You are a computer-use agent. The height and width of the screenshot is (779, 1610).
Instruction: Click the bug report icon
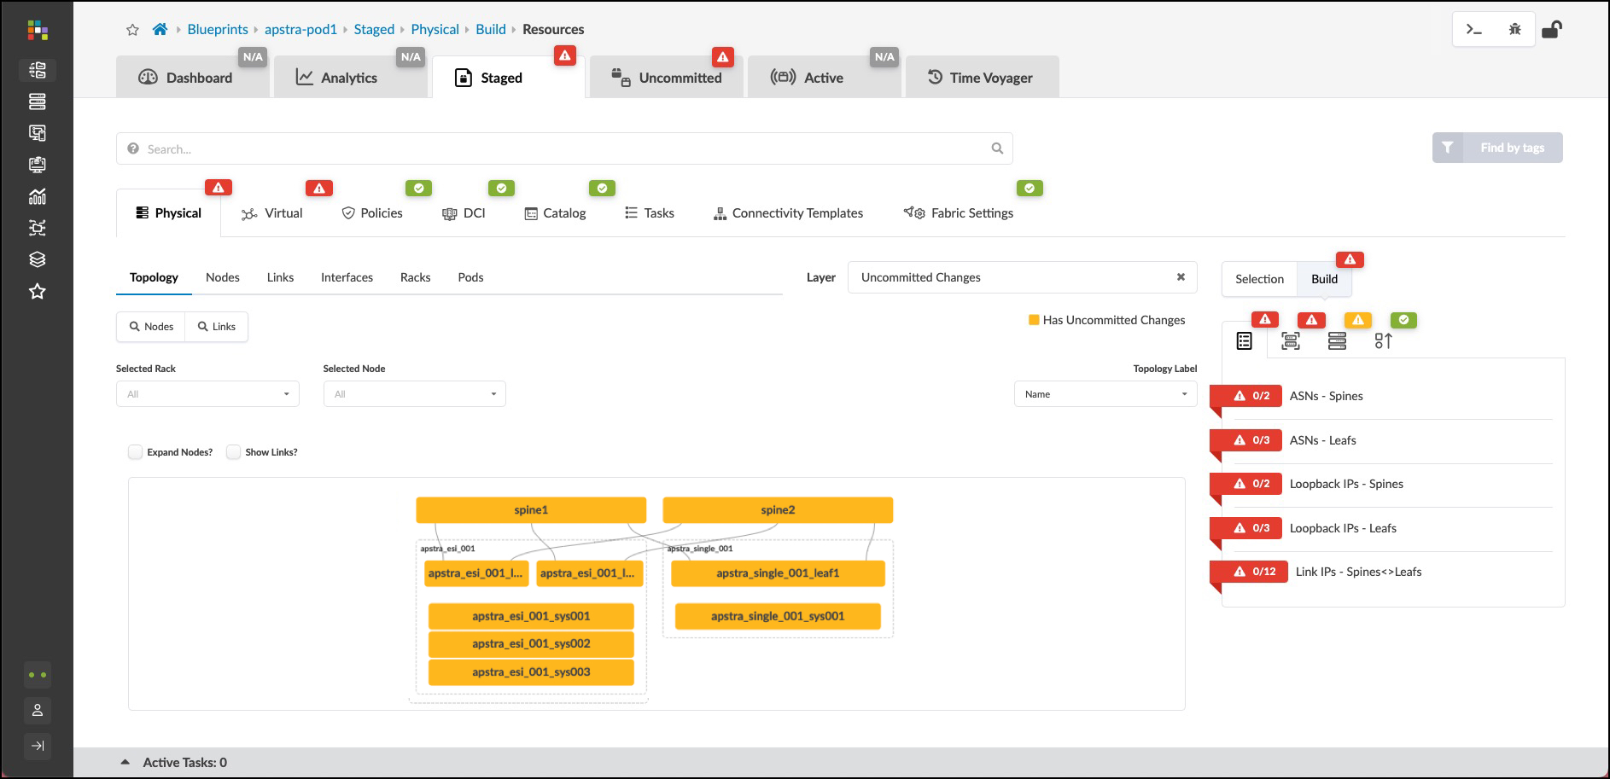coord(1514,29)
